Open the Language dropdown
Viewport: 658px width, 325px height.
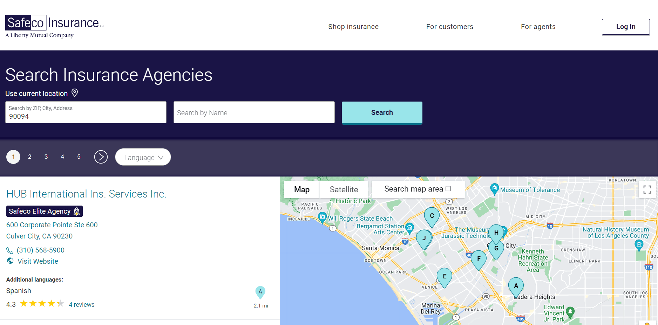(x=143, y=157)
